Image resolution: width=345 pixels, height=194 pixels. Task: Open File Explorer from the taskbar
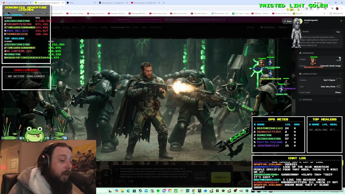(122, 191)
